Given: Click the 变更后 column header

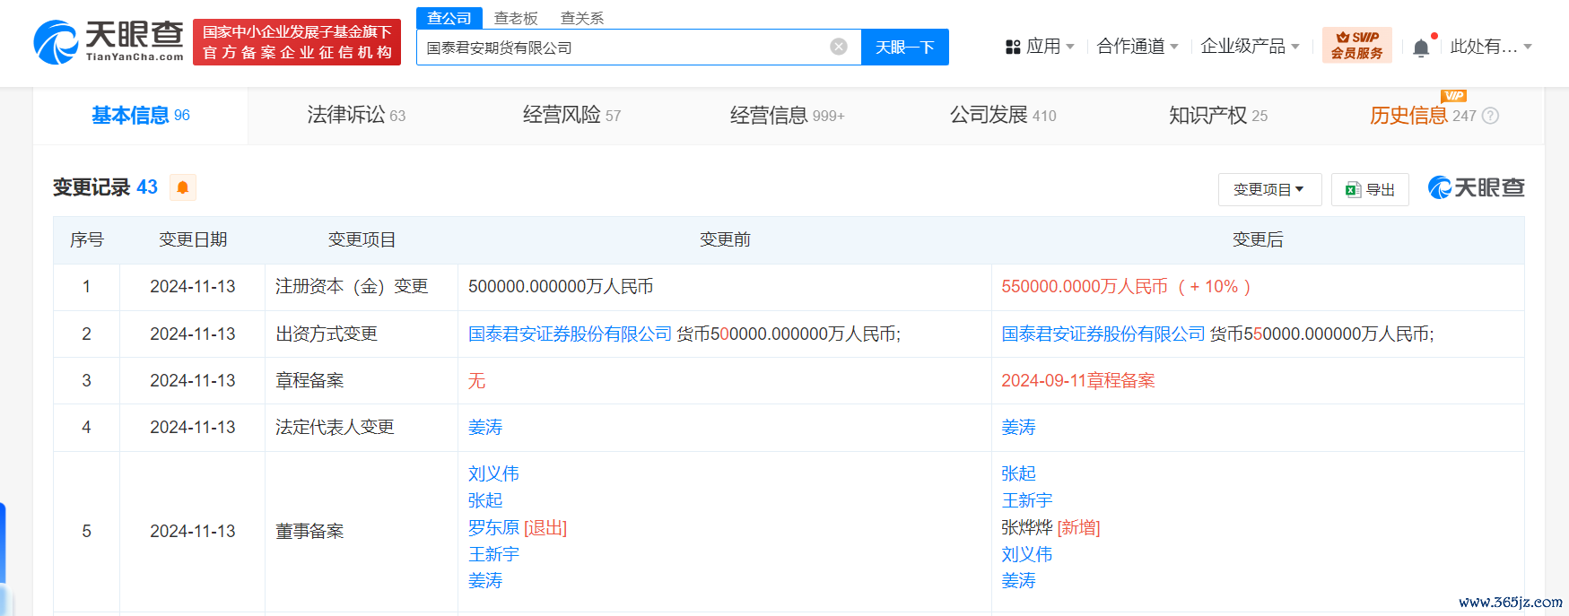Looking at the screenshot, I should [1258, 239].
